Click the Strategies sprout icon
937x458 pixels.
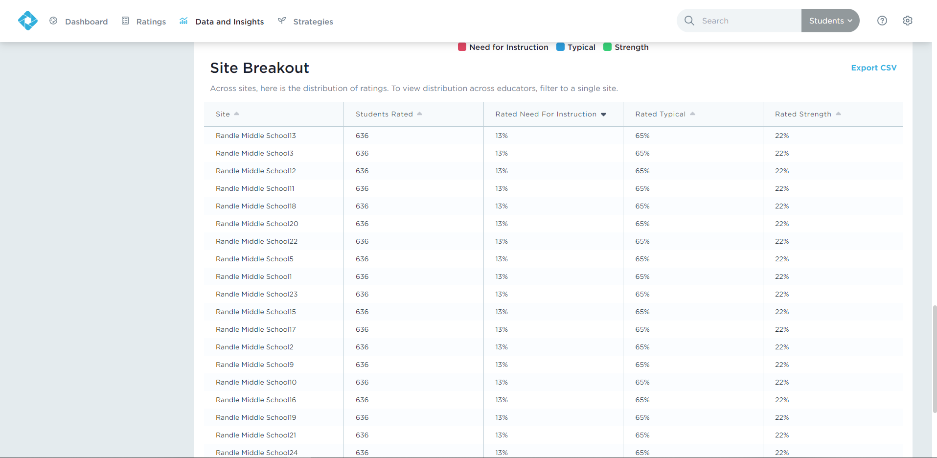pos(282,21)
